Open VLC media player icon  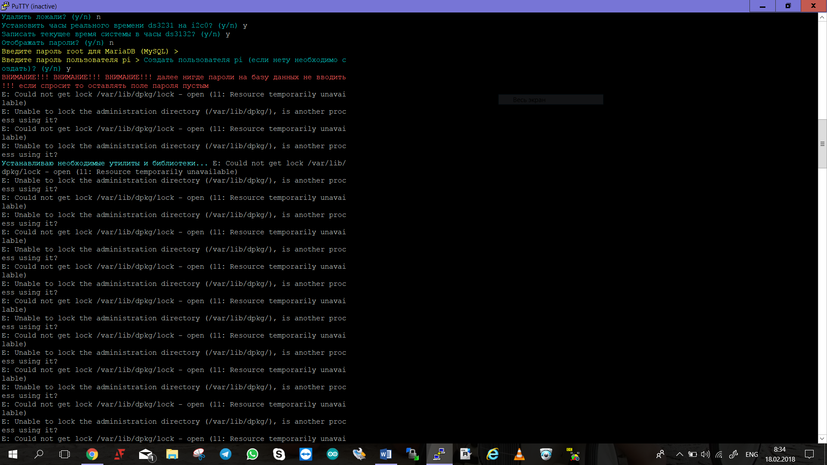(519, 454)
